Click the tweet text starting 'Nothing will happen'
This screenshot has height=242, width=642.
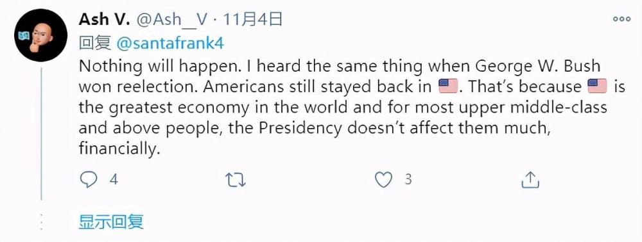[352, 108]
